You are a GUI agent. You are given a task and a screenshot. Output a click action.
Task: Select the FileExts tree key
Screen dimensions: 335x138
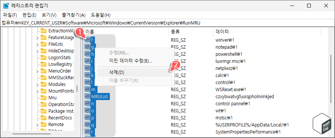click(x=55, y=44)
